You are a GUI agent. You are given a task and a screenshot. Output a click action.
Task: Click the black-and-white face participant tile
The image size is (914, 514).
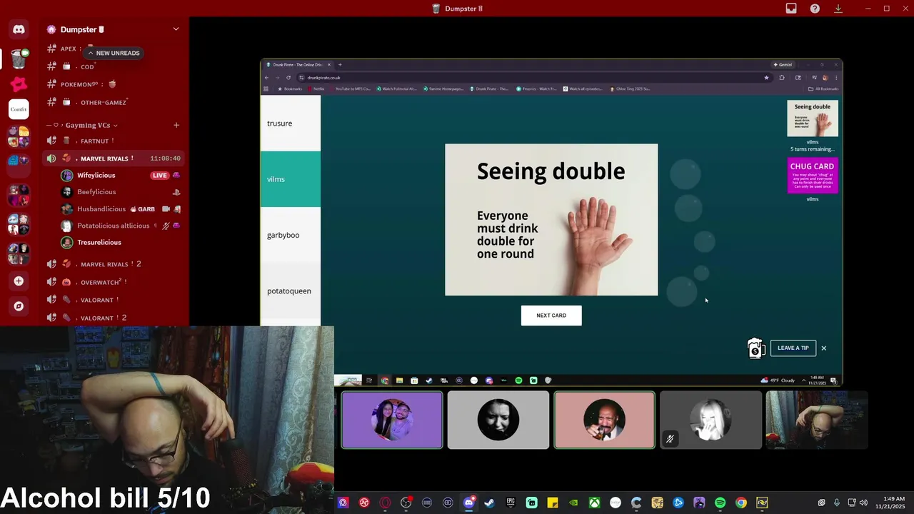(498, 420)
